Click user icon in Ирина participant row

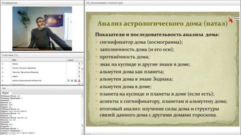pos(79,64)
